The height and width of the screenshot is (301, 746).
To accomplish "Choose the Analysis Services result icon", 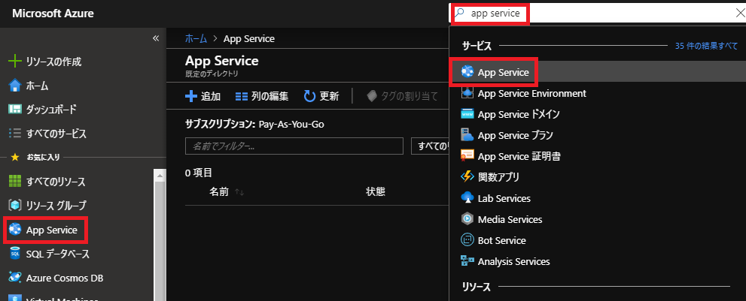I will tap(467, 261).
